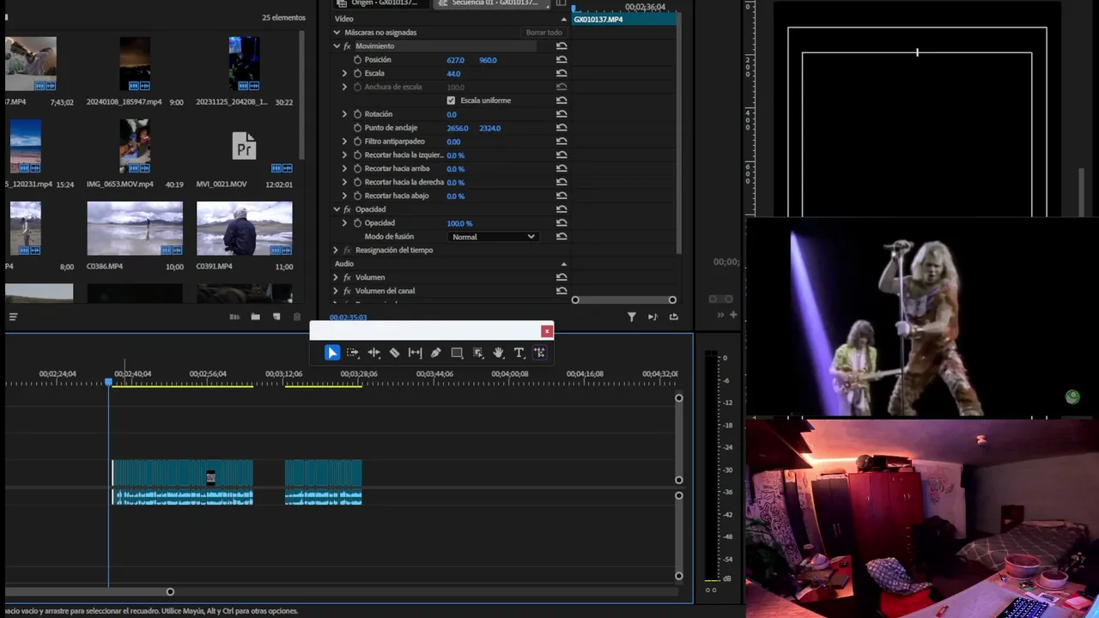Image resolution: width=1099 pixels, height=618 pixels.
Task: Reset the Movimiento effect
Action: [x=562, y=46]
